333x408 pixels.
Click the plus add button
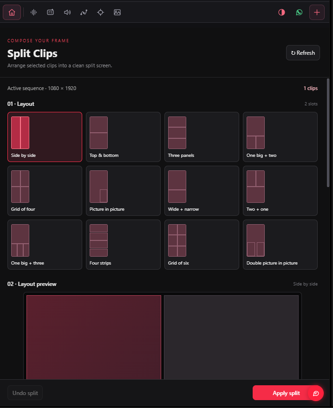317,12
